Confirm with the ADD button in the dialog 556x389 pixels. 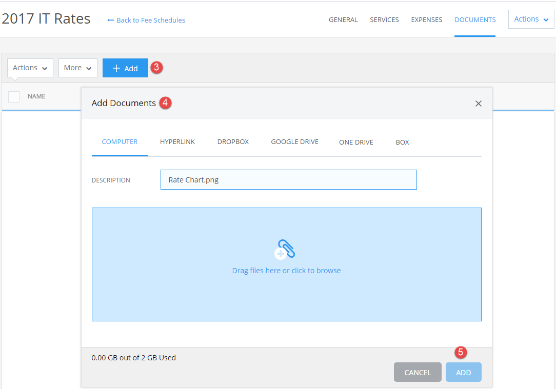[x=464, y=372]
